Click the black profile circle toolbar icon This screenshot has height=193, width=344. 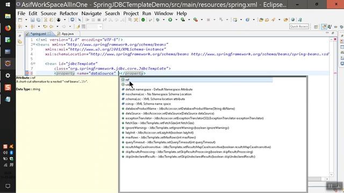click(59, 20)
